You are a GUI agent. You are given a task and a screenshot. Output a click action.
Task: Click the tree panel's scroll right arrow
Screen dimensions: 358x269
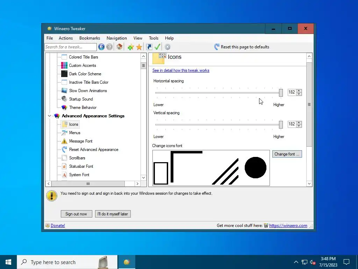(x=137, y=184)
